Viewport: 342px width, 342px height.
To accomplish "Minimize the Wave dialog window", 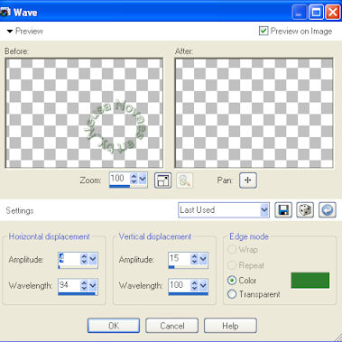I will pos(299,13).
